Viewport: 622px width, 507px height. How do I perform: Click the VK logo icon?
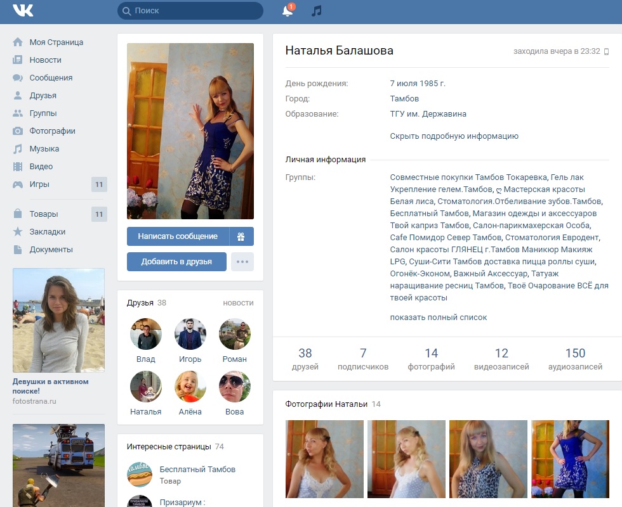click(23, 10)
